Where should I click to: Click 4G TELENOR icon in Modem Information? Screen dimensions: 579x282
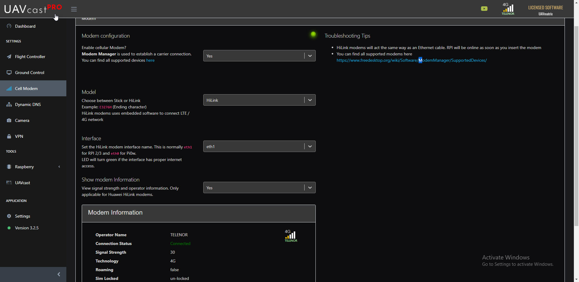[291, 236]
